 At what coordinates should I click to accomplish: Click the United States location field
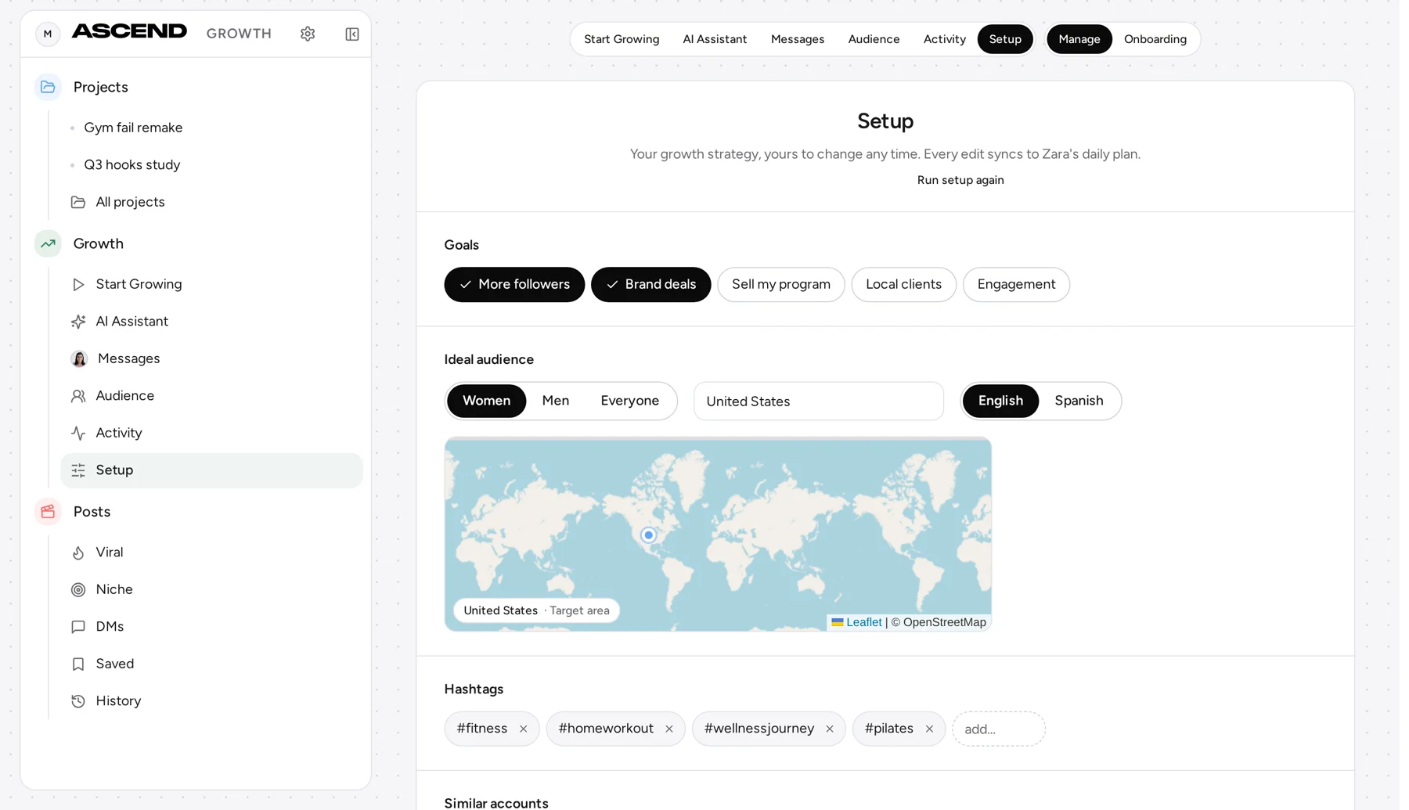coord(819,401)
